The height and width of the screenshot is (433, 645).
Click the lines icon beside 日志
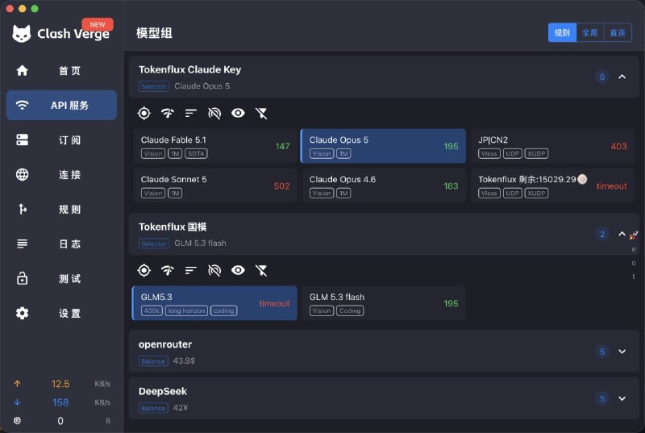23,244
